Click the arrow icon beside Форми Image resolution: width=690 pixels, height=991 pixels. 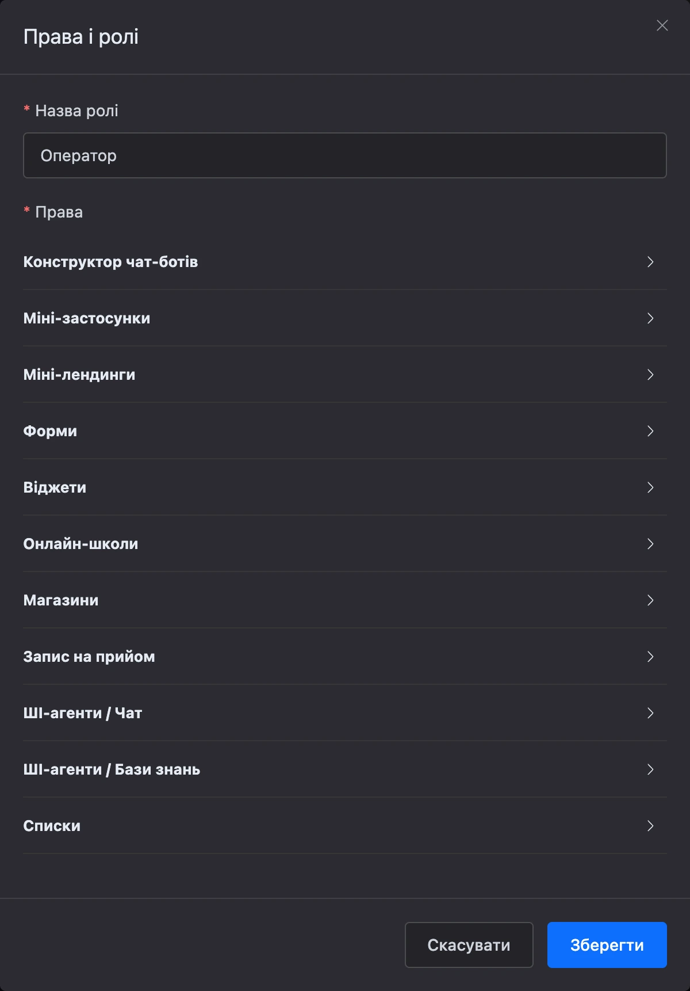pos(650,431)
